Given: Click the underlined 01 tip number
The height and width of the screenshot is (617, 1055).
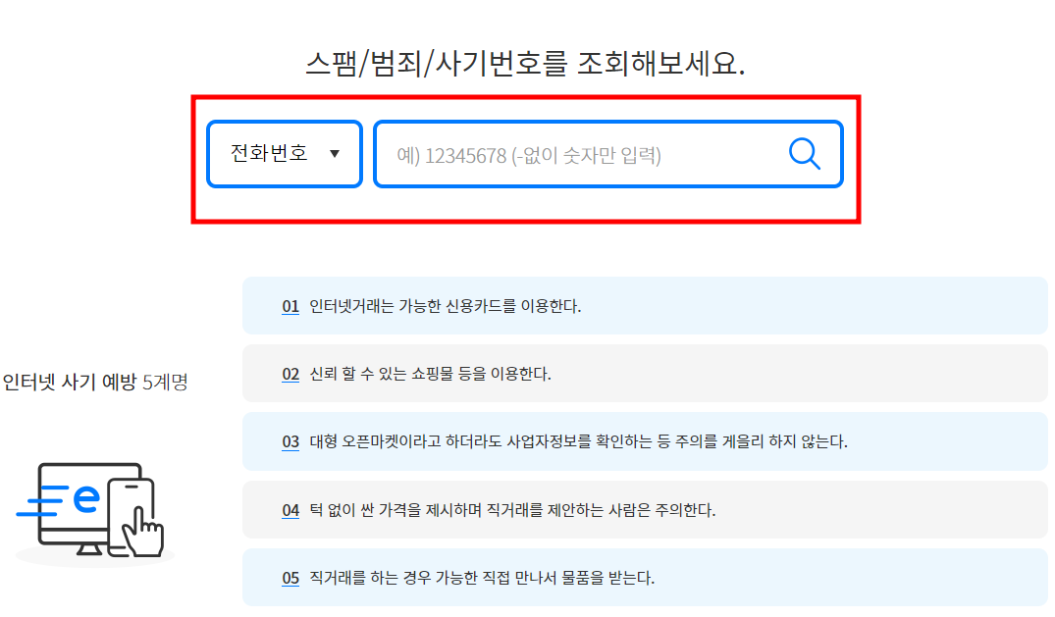Looking at the screenshot, I should click(288, 306).
